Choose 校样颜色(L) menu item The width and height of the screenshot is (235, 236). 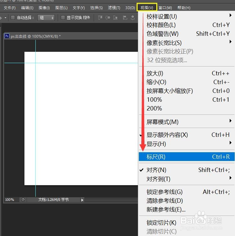click(187, 25)
